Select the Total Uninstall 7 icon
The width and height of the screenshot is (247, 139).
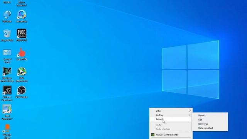pos(7,112)
